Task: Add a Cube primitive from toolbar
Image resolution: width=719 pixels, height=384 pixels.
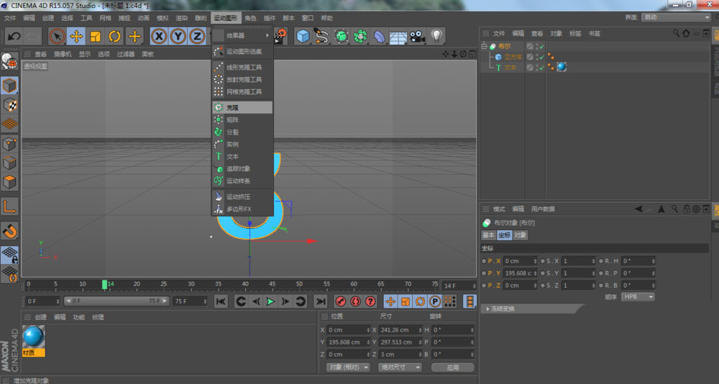Action: click(303, 36)
